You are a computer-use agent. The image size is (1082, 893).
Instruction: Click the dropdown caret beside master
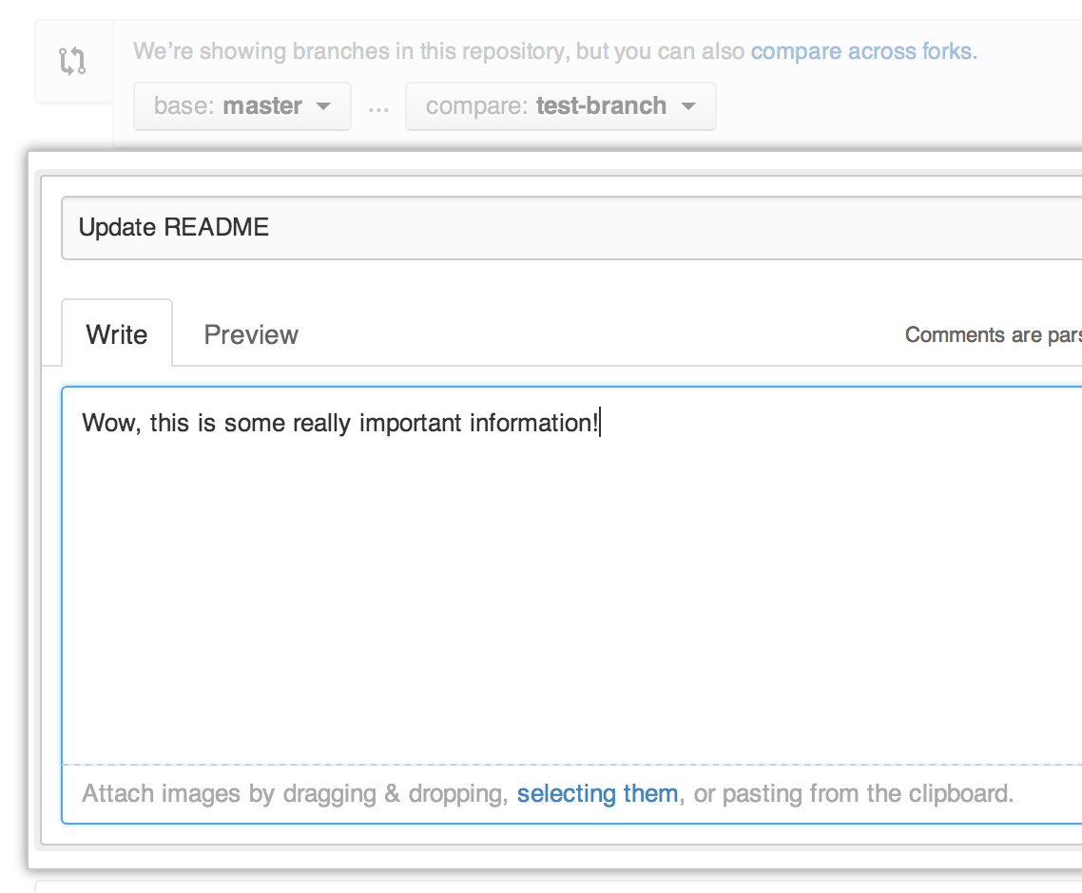pyautogui.click(x=324, y=106)
